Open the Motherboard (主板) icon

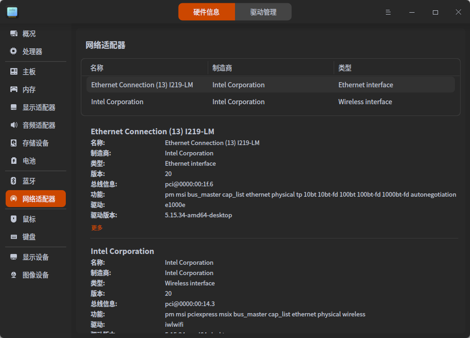(14, 71)
